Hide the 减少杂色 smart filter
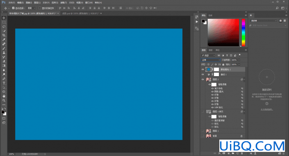 (x=212, y=88)
